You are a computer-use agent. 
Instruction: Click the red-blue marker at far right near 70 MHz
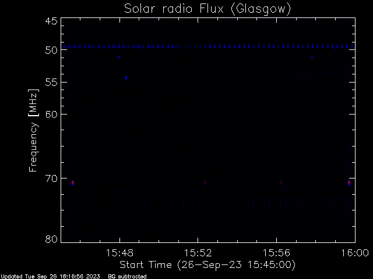click(x=349, y=183)
